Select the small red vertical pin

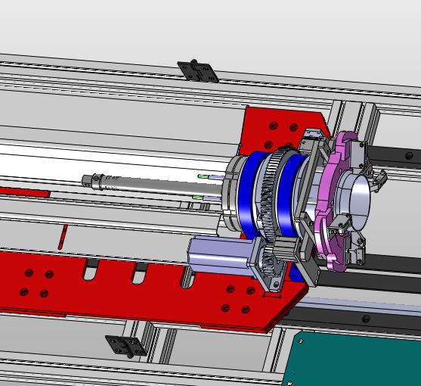(63, 237)
